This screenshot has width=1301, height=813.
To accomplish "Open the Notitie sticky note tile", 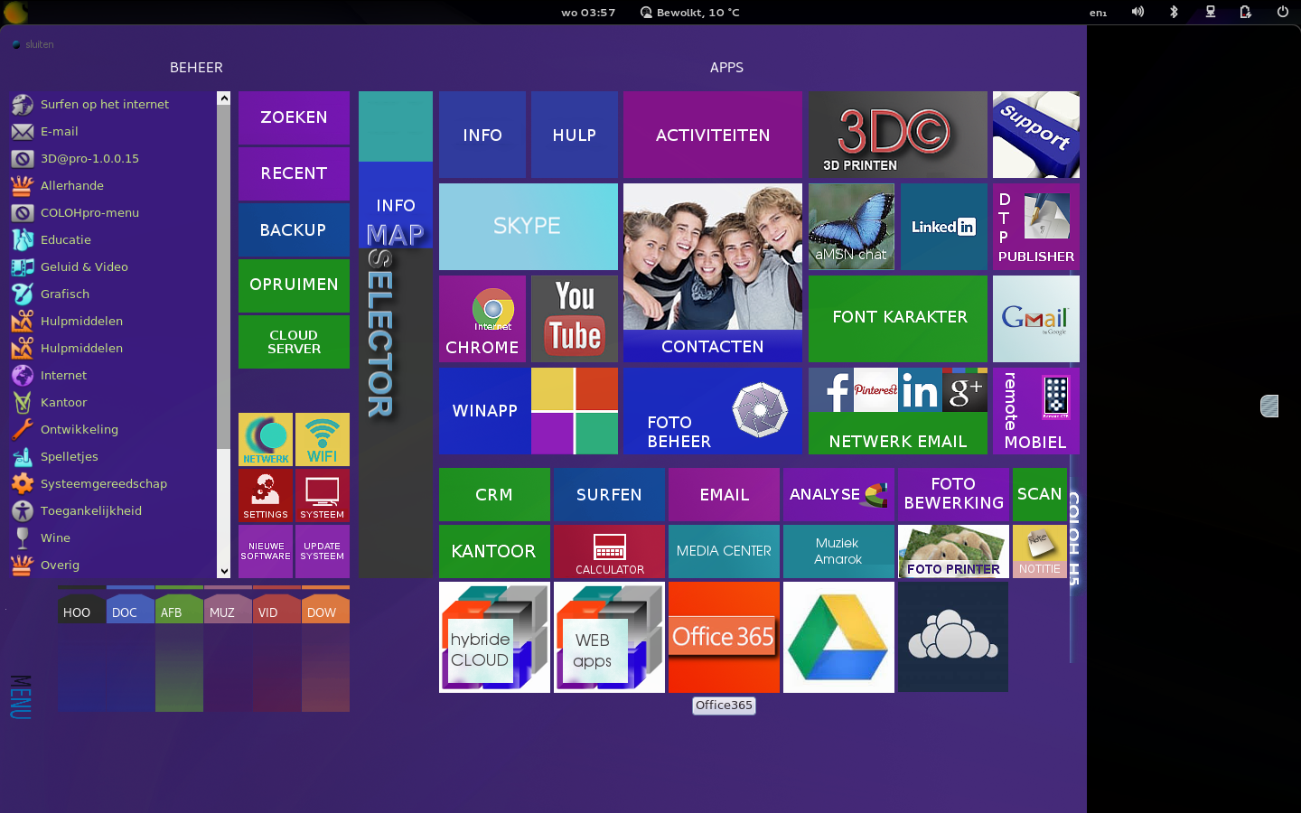I will pos(1040,551).
